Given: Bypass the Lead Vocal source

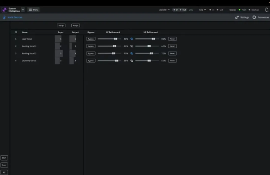Looking at the screenshot, I should click(x=91, y=39).
